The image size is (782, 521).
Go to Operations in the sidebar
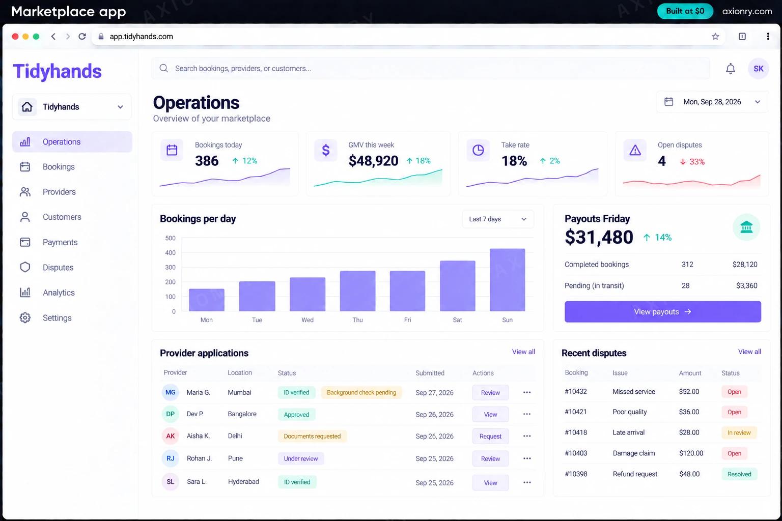[x=72, y=142]
